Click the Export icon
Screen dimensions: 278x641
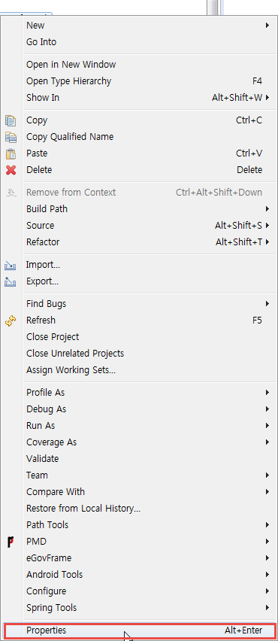pyautogui.click(x=11, y=281)
